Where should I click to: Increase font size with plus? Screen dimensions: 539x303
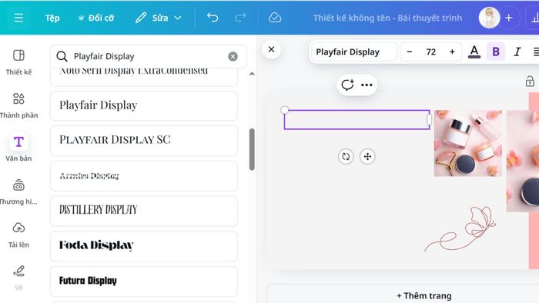click(452, 52)
